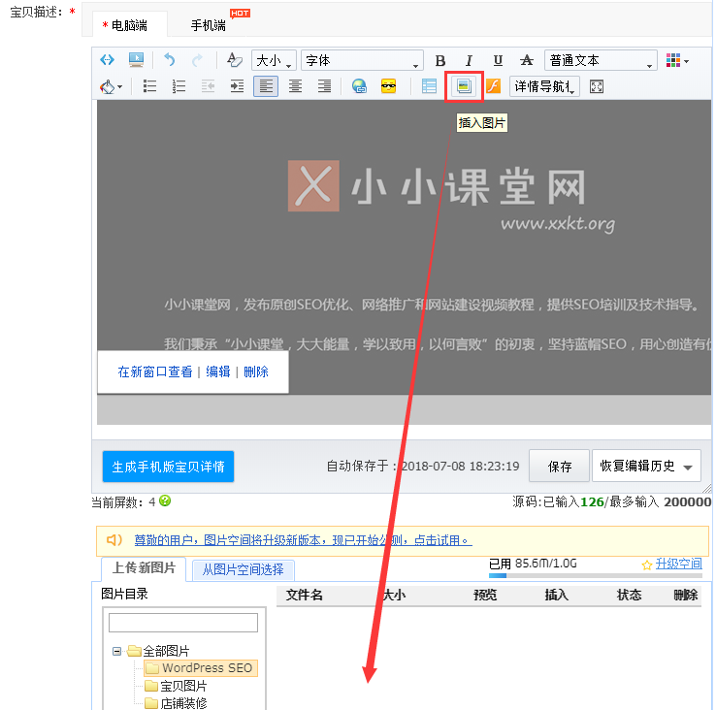Image resolution: width=716 pixels, height=710 pixels.
Task: Click the edit link on image popup
Action: (x=218, y=371)
